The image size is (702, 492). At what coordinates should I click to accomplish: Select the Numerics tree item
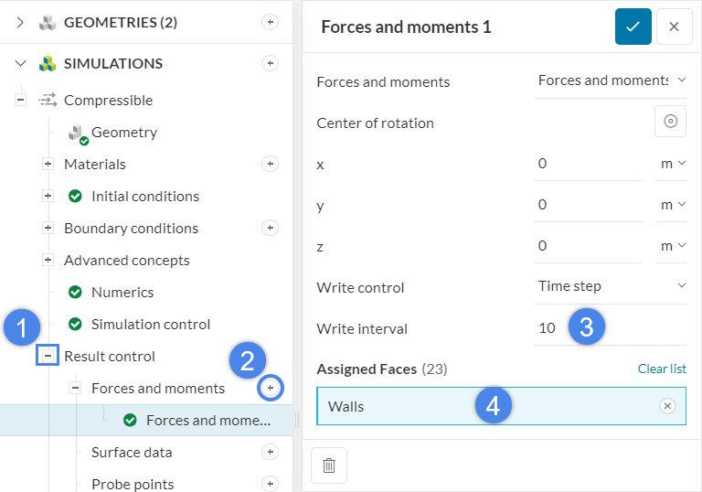click(122, 292)
